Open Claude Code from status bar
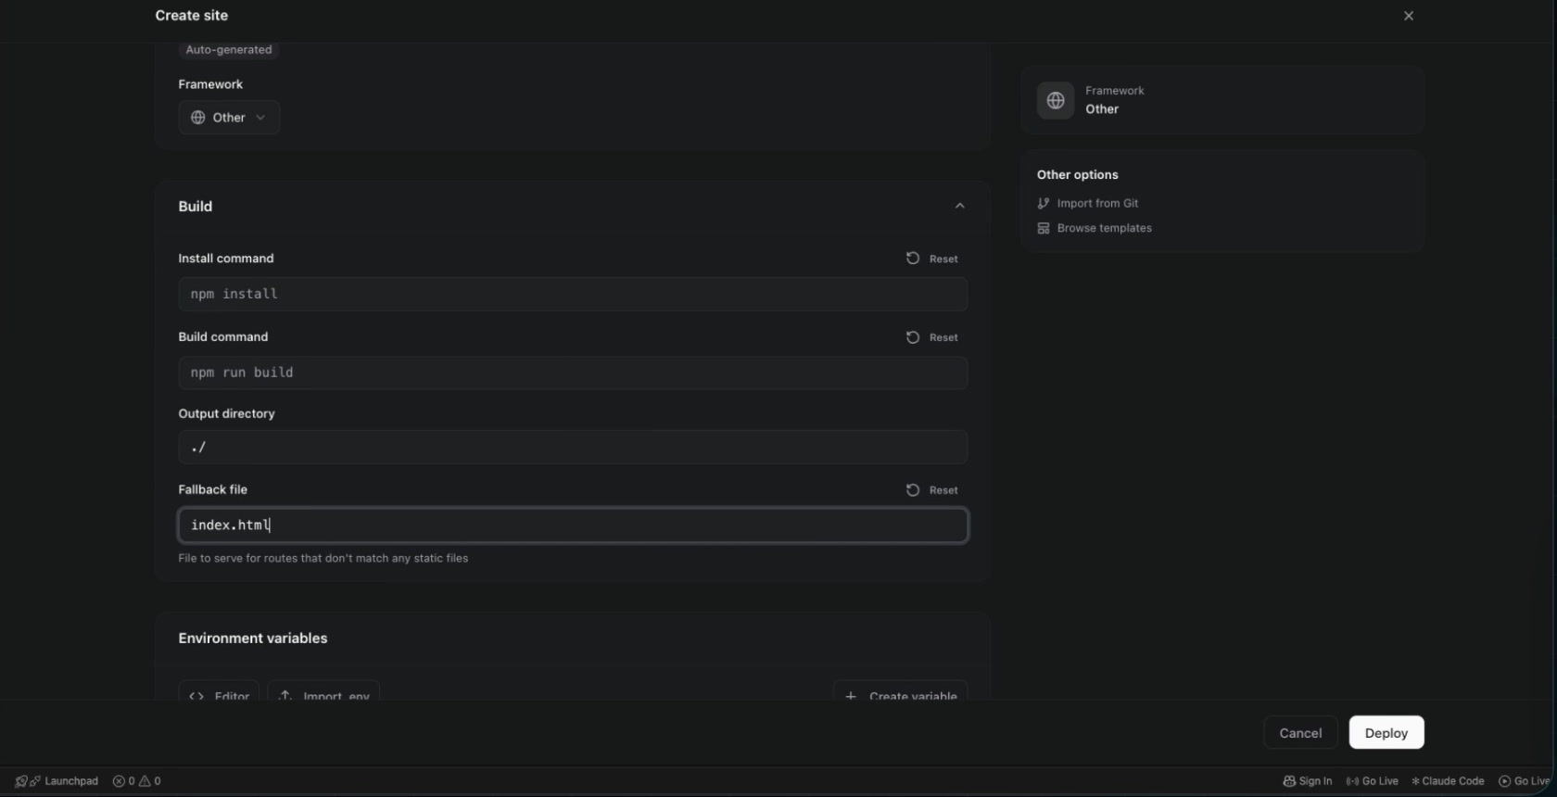Image resolution: width=1557 pixels, height=797 pixels. pos(1448,781)
